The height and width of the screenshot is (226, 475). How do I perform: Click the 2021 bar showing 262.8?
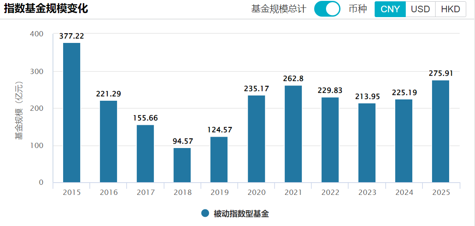(x=293, y=134)
